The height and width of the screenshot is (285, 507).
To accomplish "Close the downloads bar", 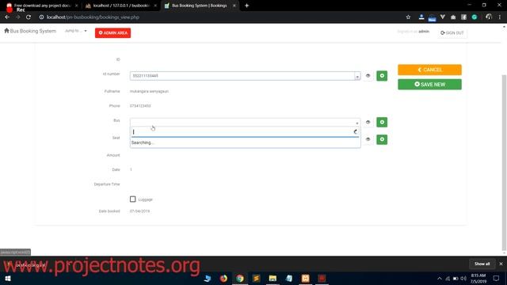I will [x=501, y=264].
